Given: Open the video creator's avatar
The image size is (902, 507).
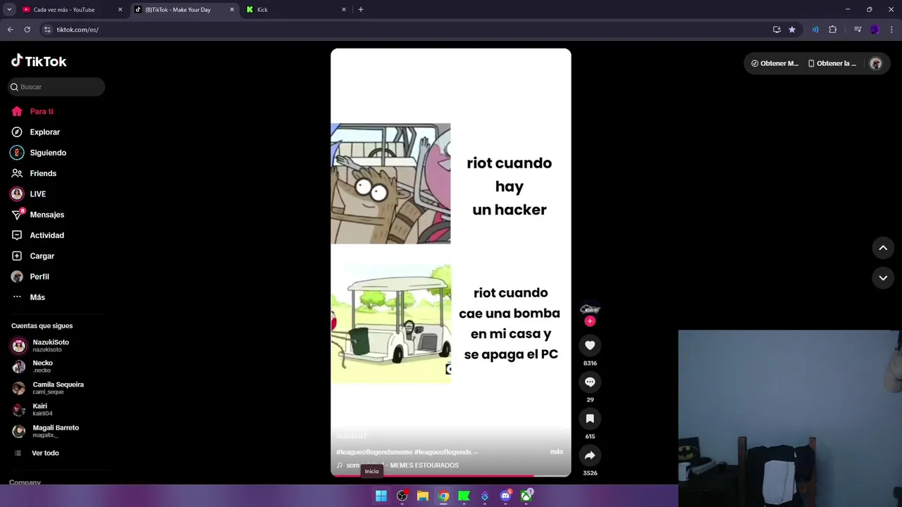Looking at the screenshot, I should 590,309.
